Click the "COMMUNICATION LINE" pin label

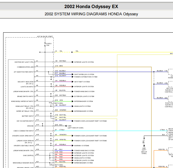tap(25, 67)
